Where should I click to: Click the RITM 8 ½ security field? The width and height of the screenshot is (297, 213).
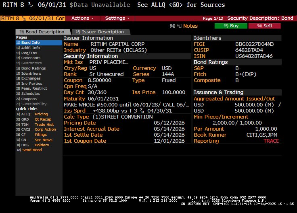click(33, 18)
